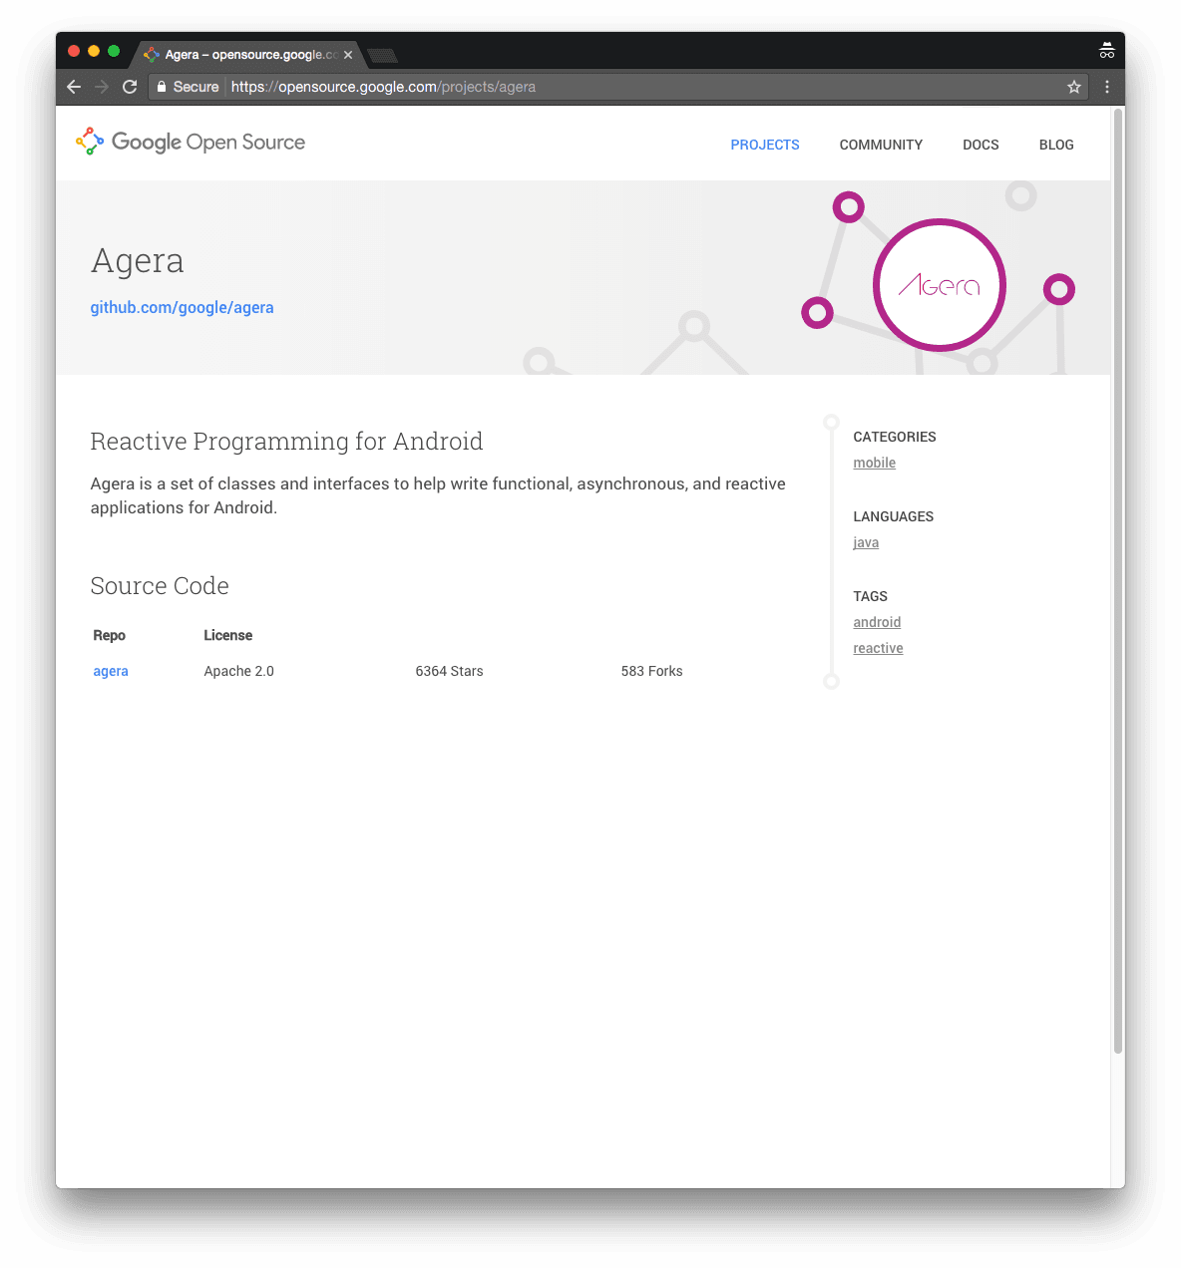The height and width of the screenshot is (1268, 1181).
Task: Open a new tab button
Action: [382, 55]
